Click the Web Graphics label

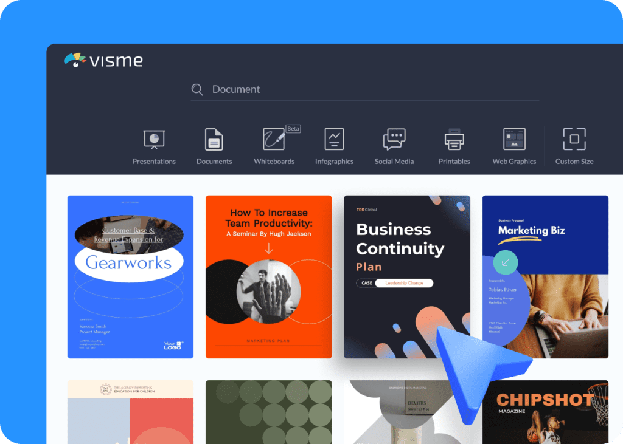[x=514, y=162]
